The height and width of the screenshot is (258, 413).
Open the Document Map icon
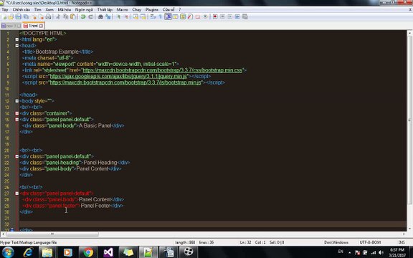(183, 17)
